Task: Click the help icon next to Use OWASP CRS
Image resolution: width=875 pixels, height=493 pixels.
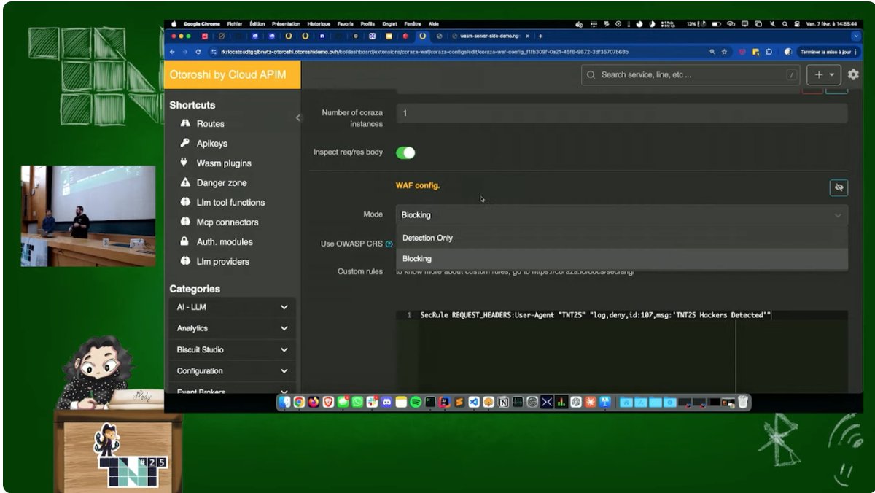Action: pos(389,244)
